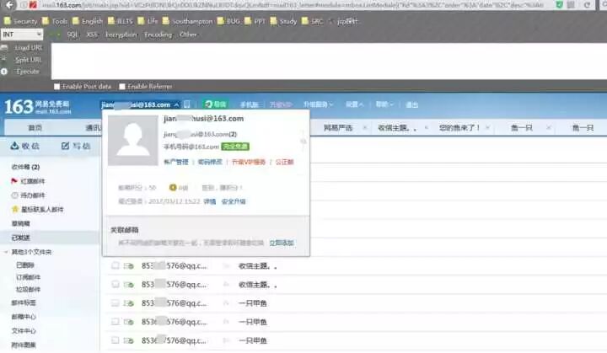Click 退出 to log out
The height and width of the screenshot is (353, 607).
pos(412,105)
